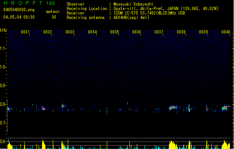The width and height of the screenshot is (234, 149).
Task: Click the vertical echo streak after 0838
Action: [x=189, y=108]
